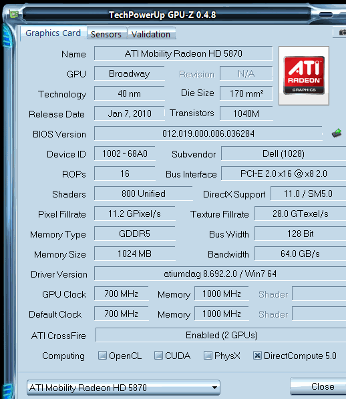346x399 pixels.
Task: Click the Bus Width value 128 Bit
Action: click(301, 234)
